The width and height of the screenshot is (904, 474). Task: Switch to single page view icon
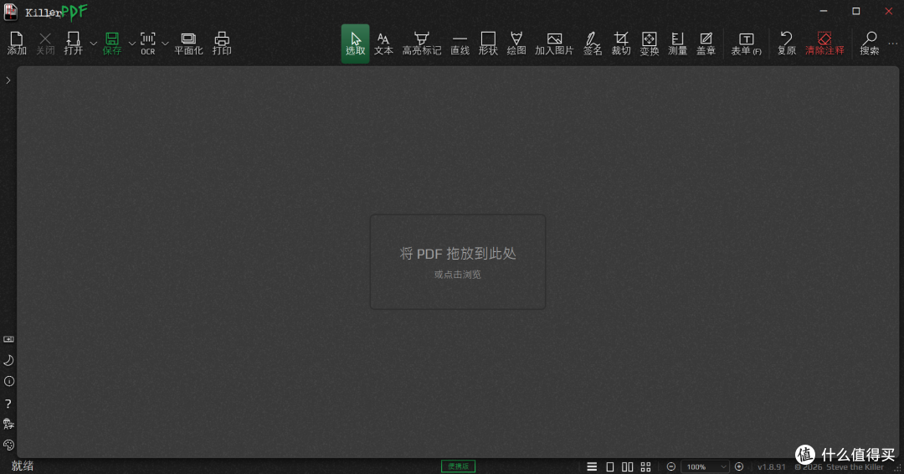point(610,466)
